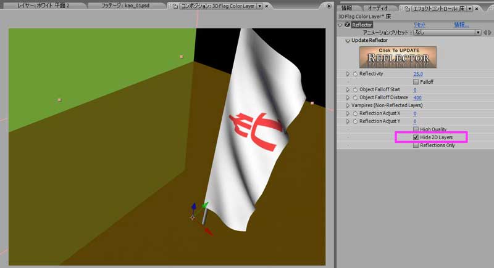Viewport: 494px width, 268px height.
Task: Click the layer handle on green wall top
Action: click(181, 57)
